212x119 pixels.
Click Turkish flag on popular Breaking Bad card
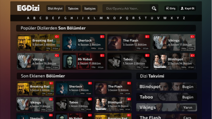(57, 37)
